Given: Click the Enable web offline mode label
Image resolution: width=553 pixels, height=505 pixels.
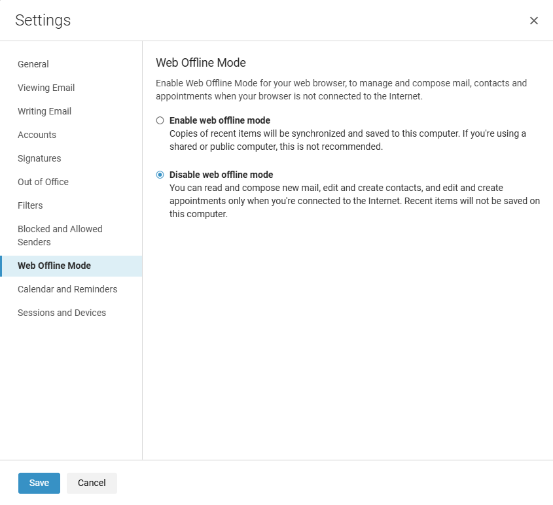Looking at the screenshot, I should pos(220,120).
